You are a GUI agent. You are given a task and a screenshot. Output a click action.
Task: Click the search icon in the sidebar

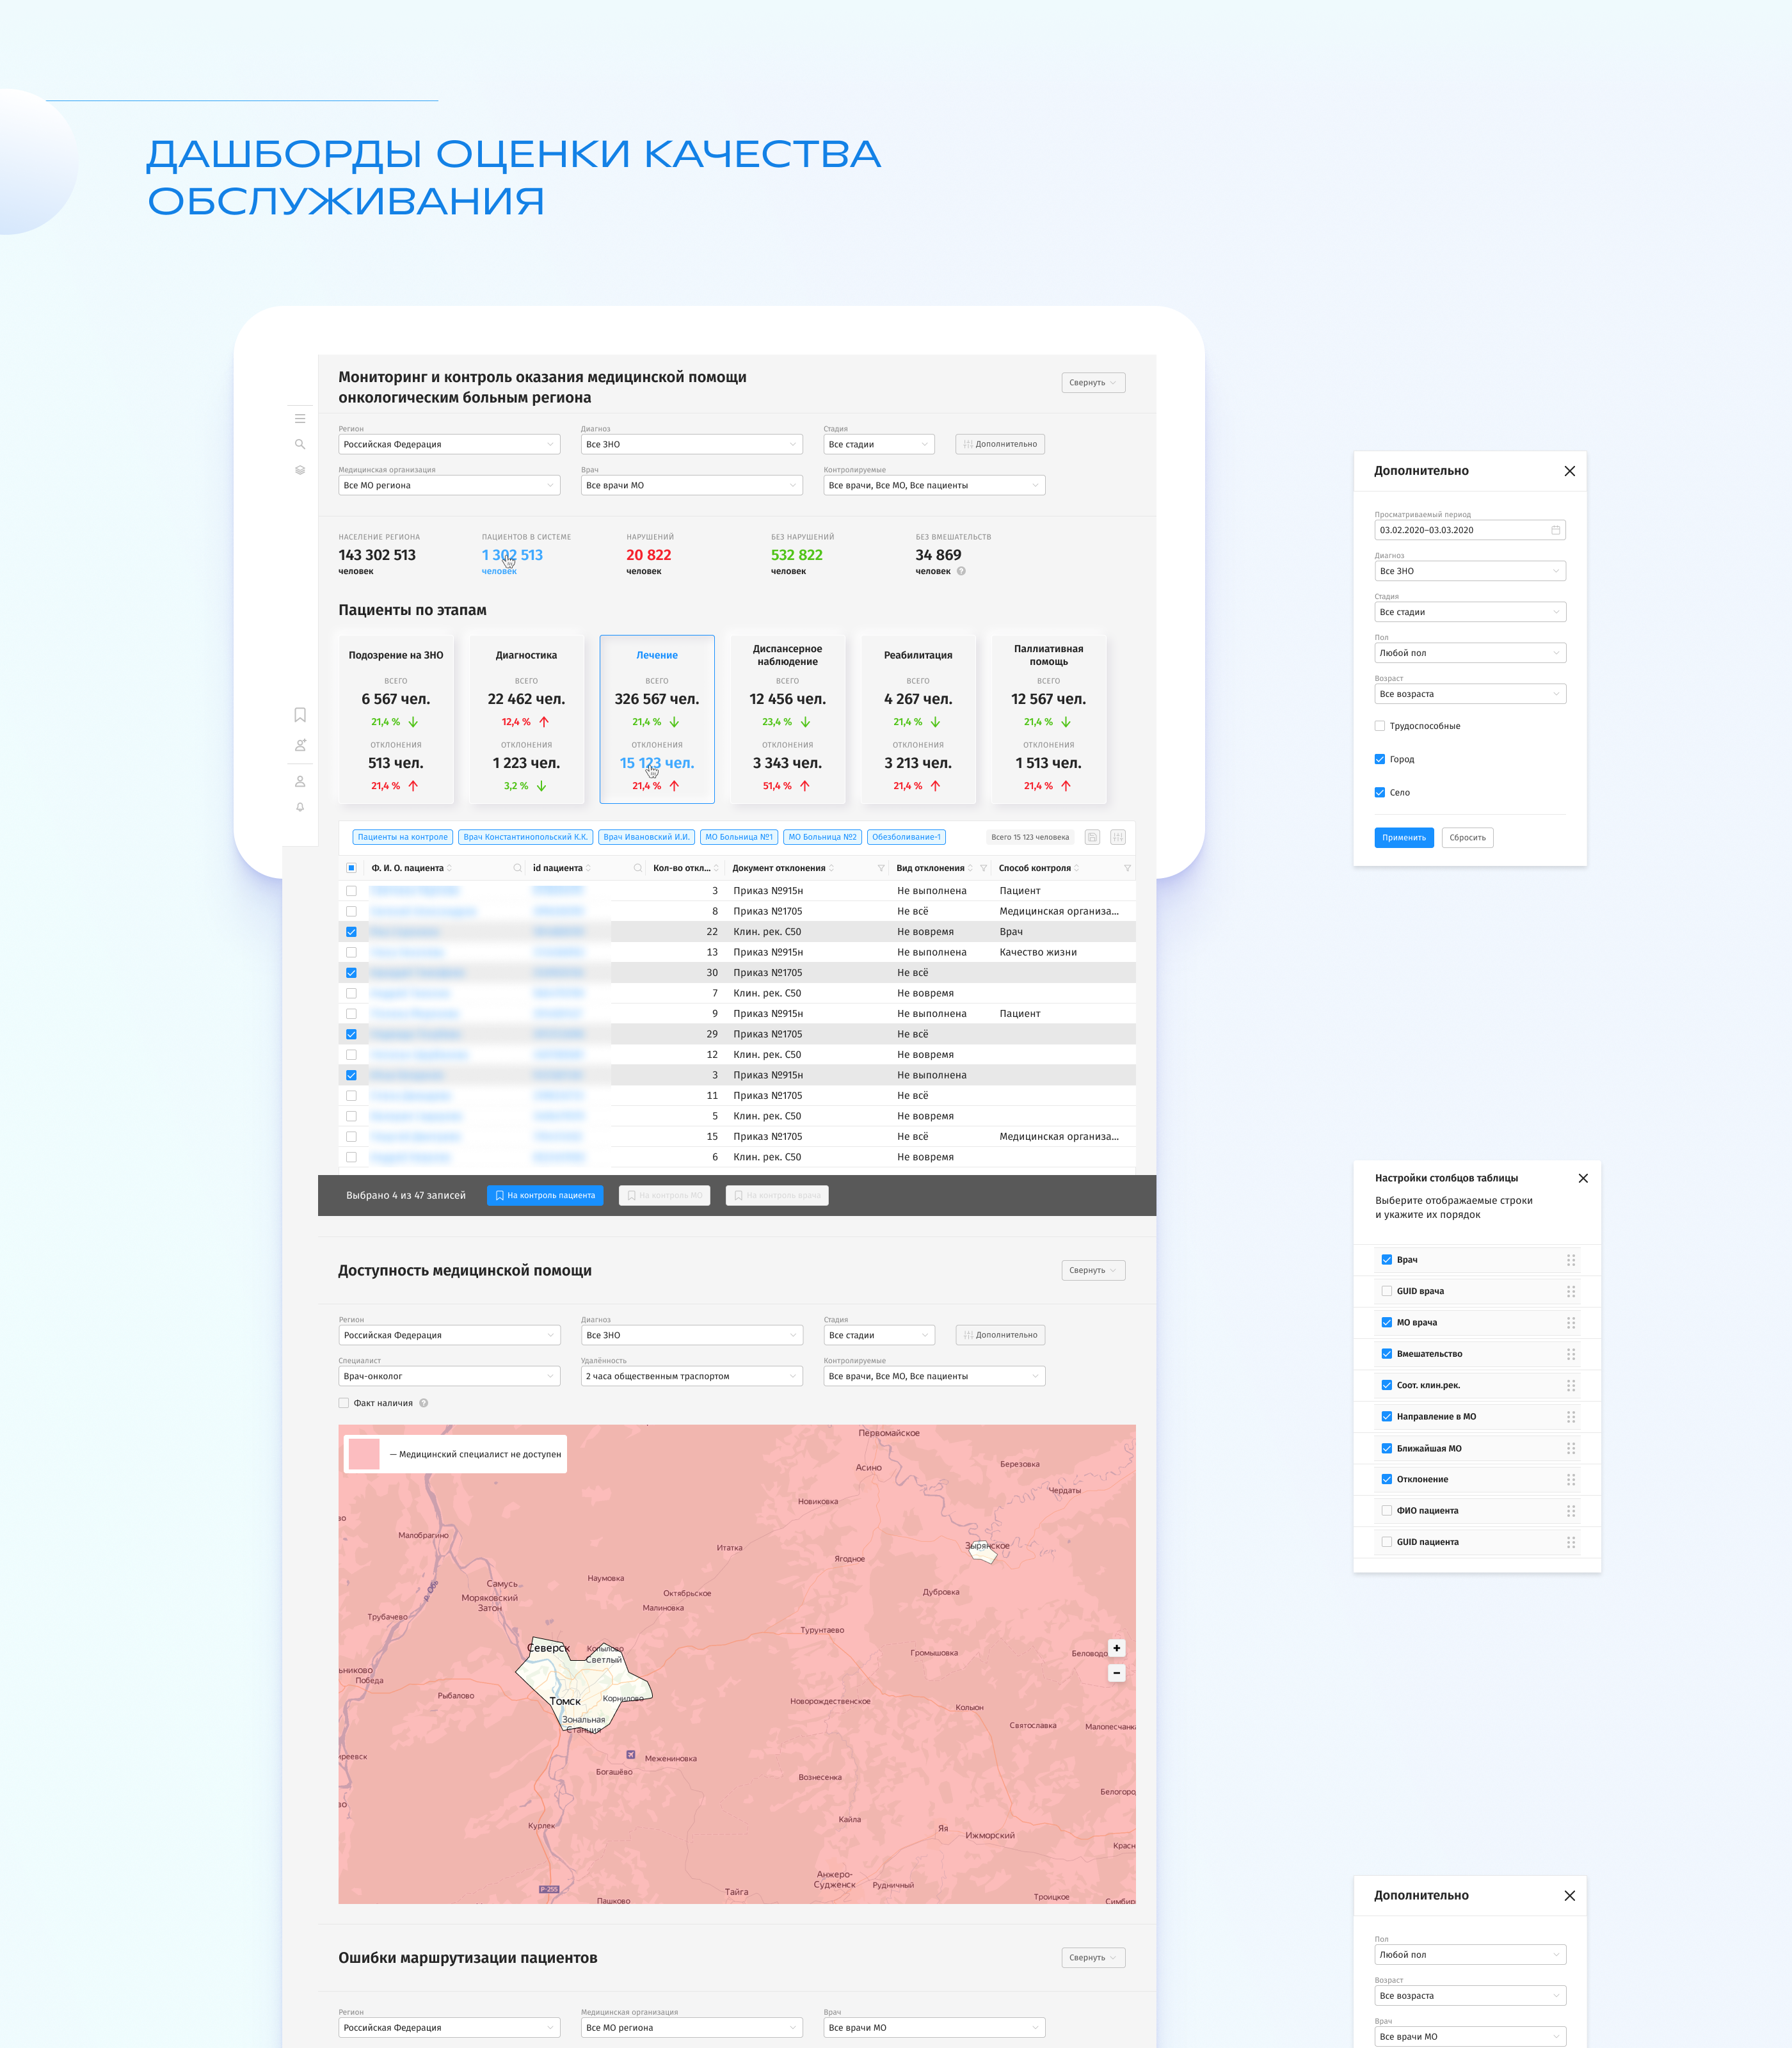tap(300, 444)
